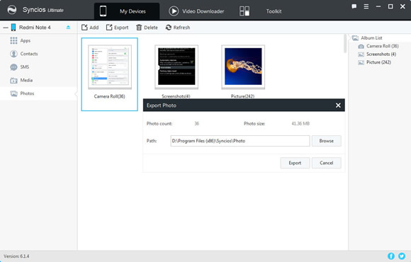
Task: Open Contacts in the sidebar
Action: [x=38, y=54]
